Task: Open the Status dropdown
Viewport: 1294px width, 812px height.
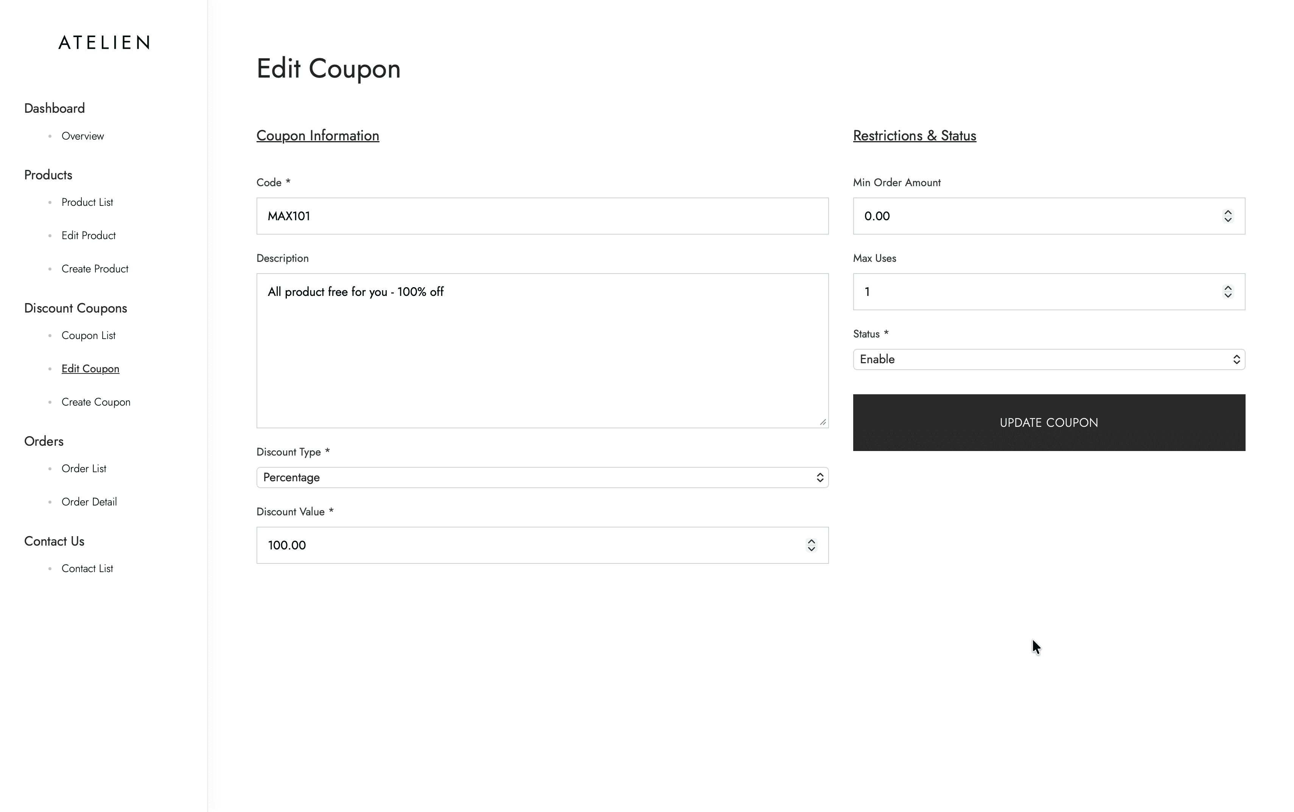Action: pyautogui.click(x=1048, y=359)
